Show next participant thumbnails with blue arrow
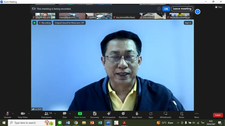This screenshot has width=225, height=126. [x=198, y=12]
